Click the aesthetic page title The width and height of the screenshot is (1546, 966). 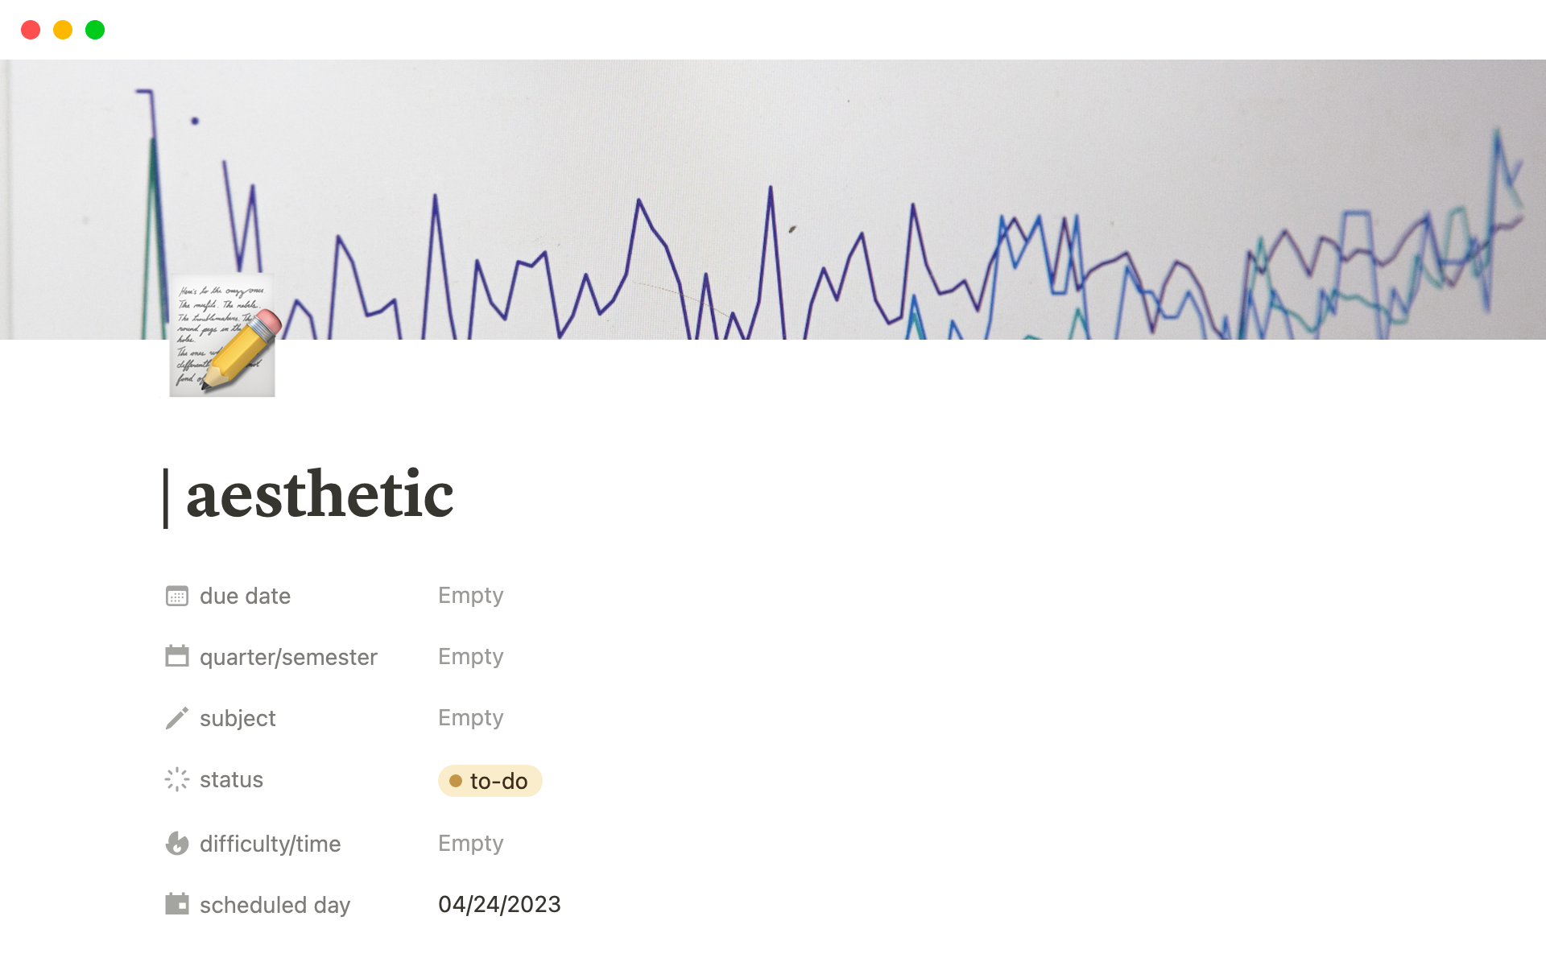(x=320, y=494)
